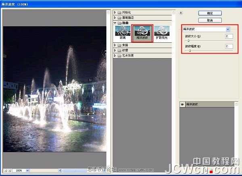Image resolution: width=242 pixels, height=176 pixels.
Task: Collapse the 扭曲 folder triangle
Action: (x=115, y=23)
